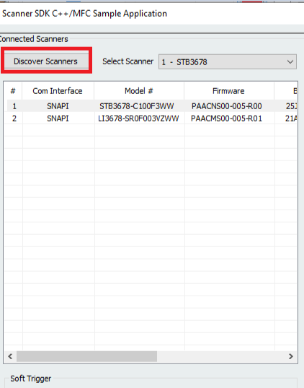
Task: Open the Select Scanner dropdown
Action: (227, 62)
